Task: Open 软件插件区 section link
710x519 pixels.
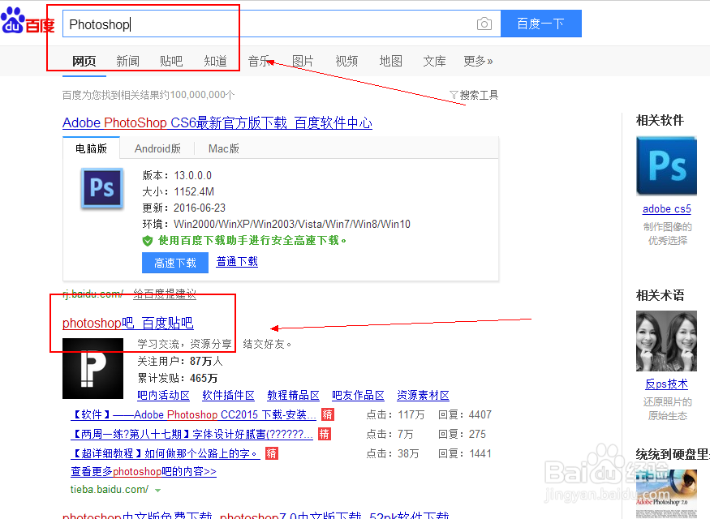Action: tap(228, 395)
